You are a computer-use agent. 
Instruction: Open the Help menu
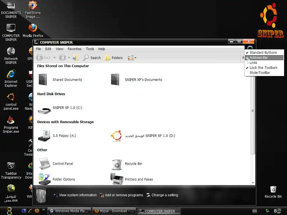coord(101,49)
